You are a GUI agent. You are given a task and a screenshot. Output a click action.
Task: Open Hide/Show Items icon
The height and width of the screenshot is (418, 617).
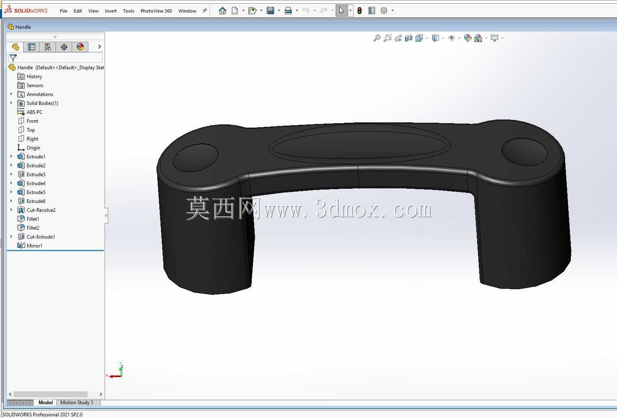451,38
